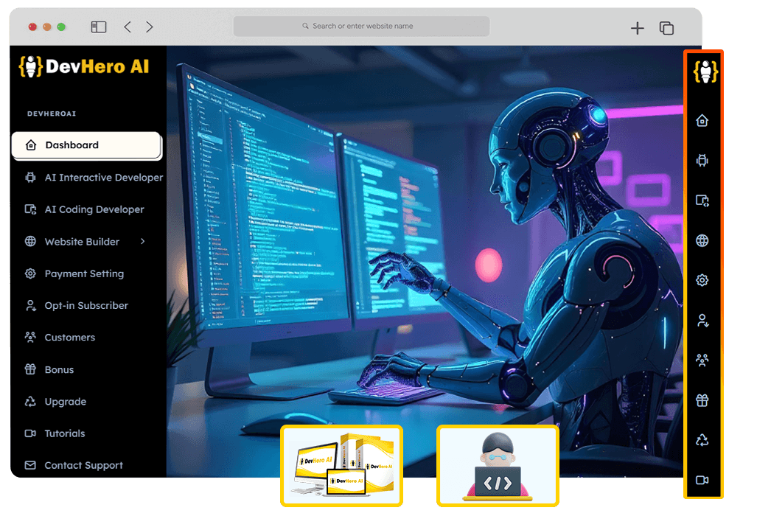Open AI Interactive Developer in sidebar
The height and width of the screenshot is (516, 757).
103,178
